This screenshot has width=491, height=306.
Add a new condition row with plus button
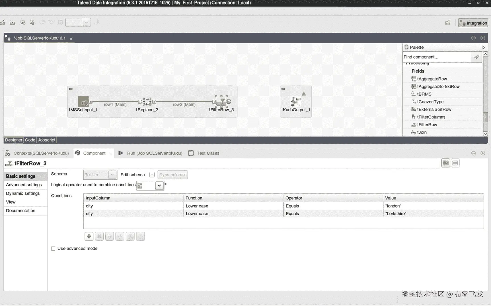89,236
